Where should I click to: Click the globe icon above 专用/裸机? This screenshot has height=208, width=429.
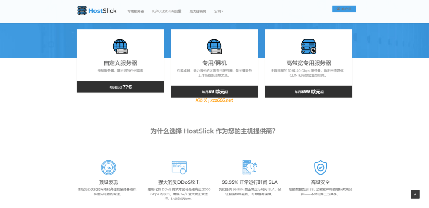click(x=214, y=46)
